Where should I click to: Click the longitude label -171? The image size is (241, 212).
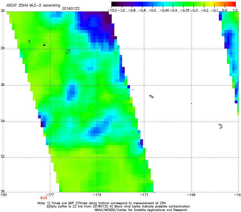tap(144, 195)
